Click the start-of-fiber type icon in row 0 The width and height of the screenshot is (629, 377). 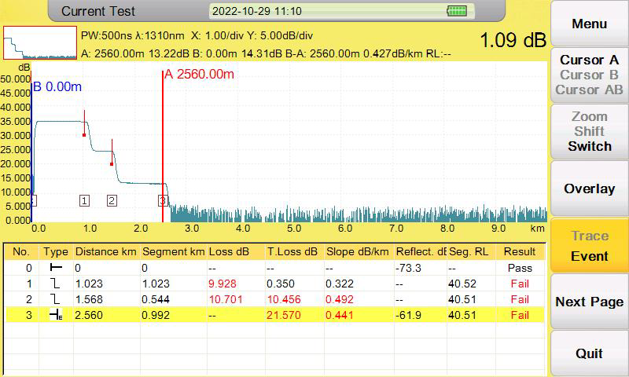coord(56,268)
